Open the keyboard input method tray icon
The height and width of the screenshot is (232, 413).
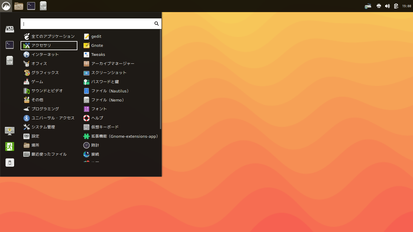coord(368,6)
